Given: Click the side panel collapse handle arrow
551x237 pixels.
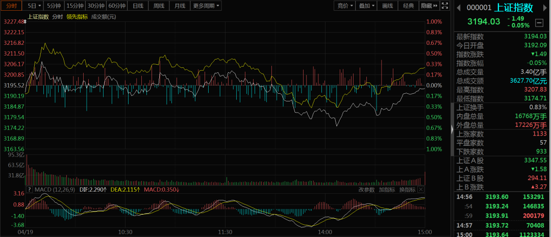Looking at the screenshot, I should 452,129.
